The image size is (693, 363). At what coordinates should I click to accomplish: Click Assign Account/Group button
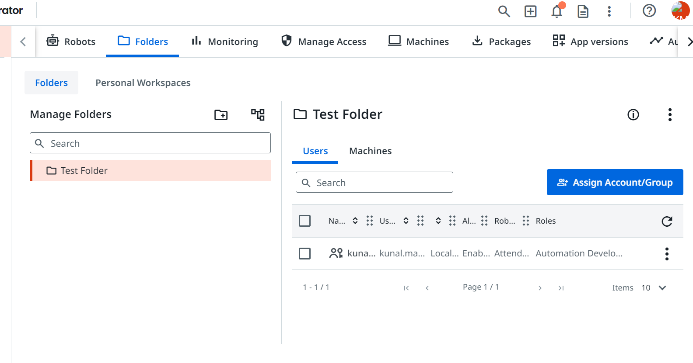point(615,183)
